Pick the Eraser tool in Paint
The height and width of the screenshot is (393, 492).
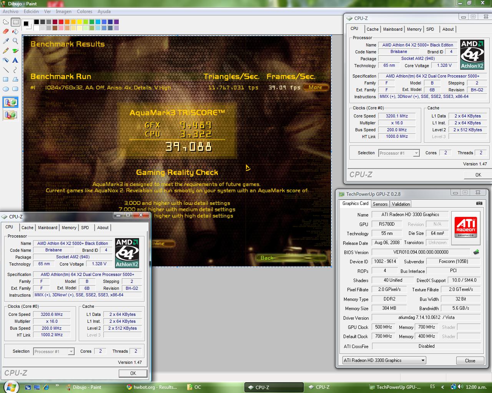[x=6, y=31]
